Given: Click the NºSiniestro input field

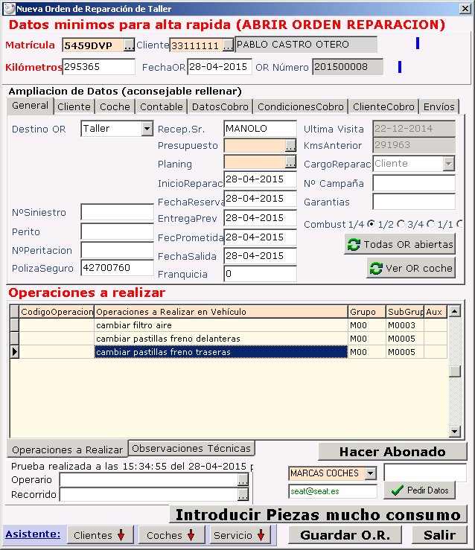Looking at the screenshot, I should [117, 212].
